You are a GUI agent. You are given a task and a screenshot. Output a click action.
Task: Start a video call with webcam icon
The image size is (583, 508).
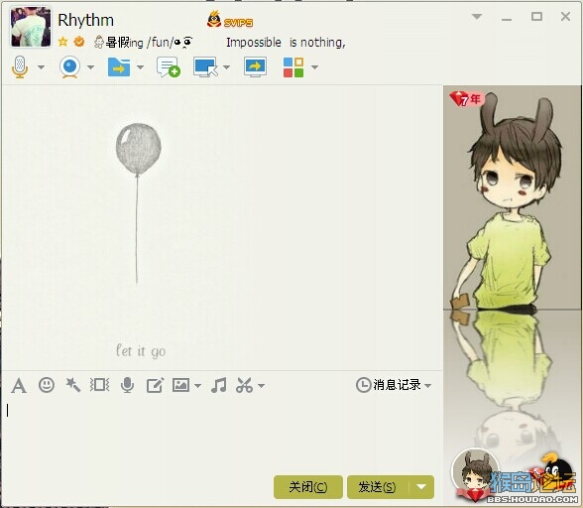pyautogui.click(x=69, y=67)
